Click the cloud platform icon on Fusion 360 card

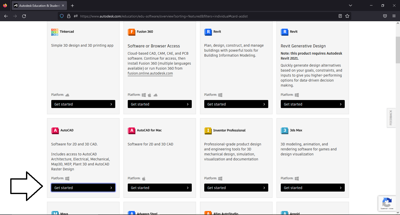pos(155,95)
